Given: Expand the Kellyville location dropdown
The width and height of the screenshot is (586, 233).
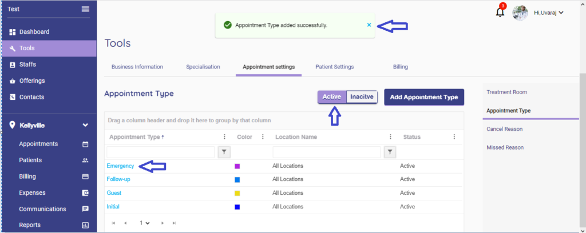Looking at the screenshot, I should (85, 124).
